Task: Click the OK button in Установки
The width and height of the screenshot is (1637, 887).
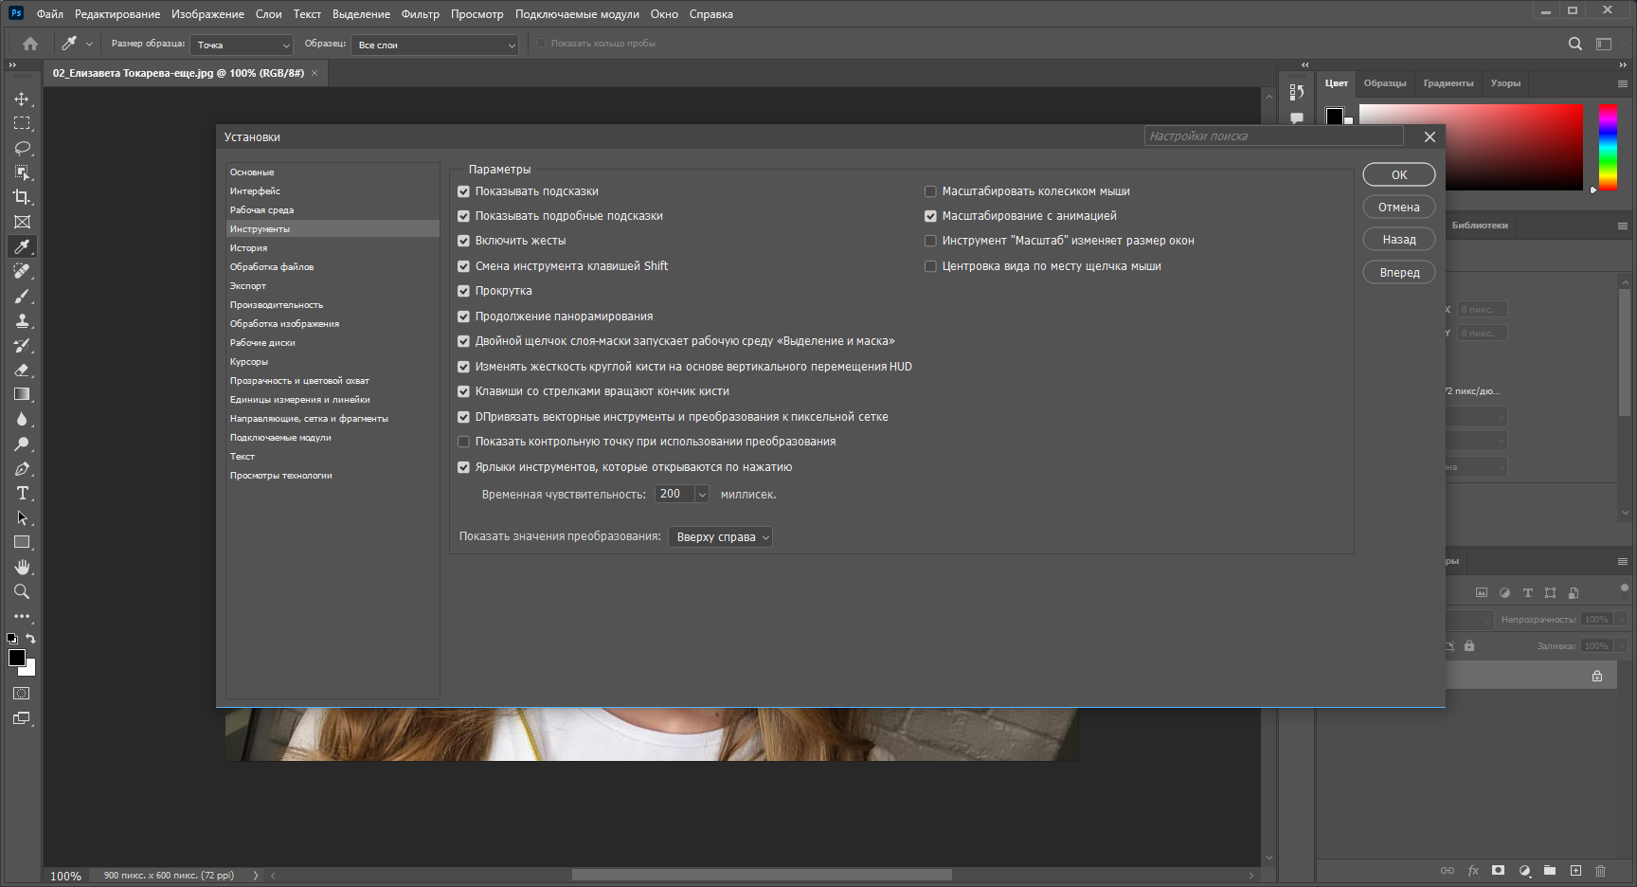Action: tap(1399, 174)
